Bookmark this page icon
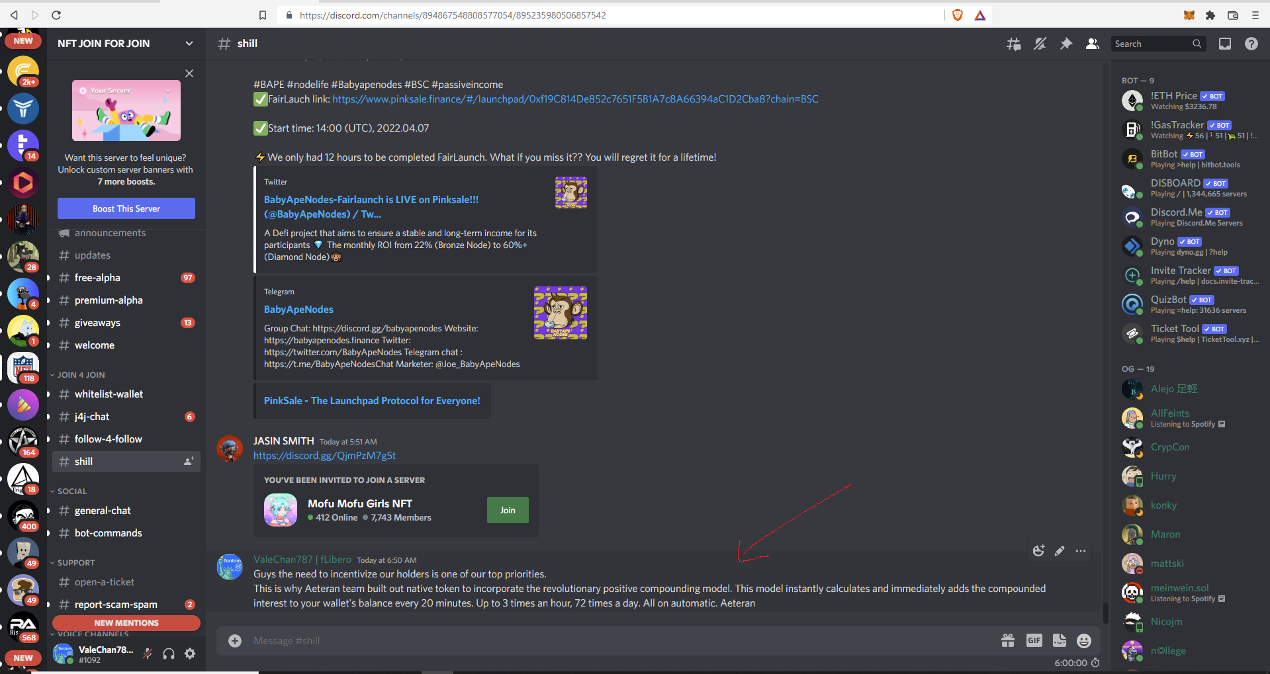1270x674 pixels. 263,15
